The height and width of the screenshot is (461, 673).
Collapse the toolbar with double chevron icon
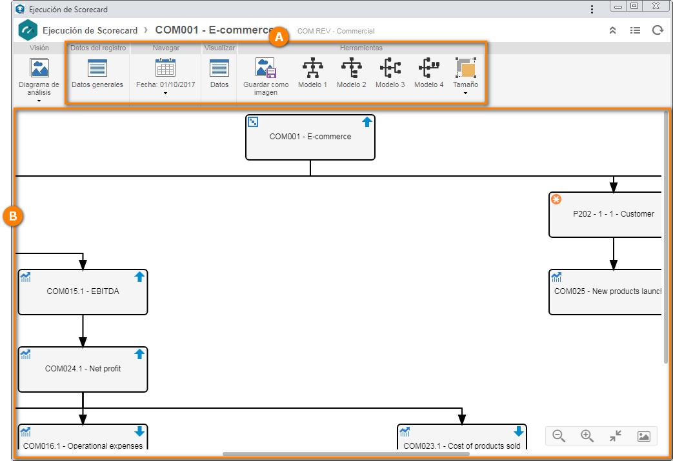pyautogui.click(x=613, y=30)
